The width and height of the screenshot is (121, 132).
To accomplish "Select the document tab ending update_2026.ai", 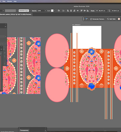I will tap(16, 14).
